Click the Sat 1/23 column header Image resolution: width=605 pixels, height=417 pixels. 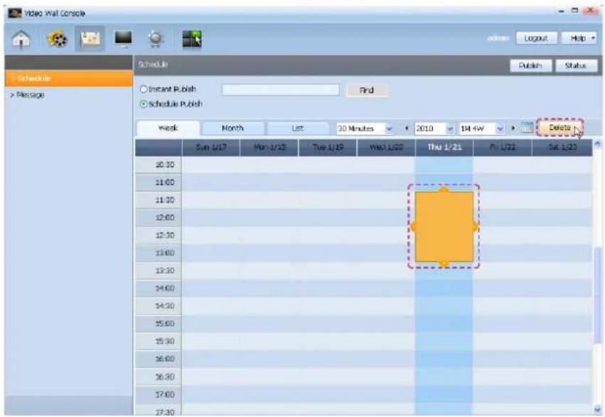click(x=562, y=148)
